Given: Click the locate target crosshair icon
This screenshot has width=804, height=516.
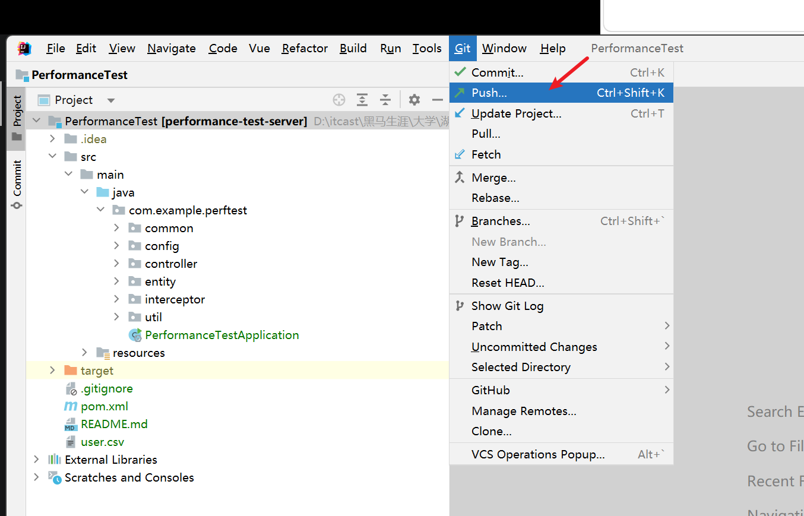Looking at the screenshot, I should [339, 100].
